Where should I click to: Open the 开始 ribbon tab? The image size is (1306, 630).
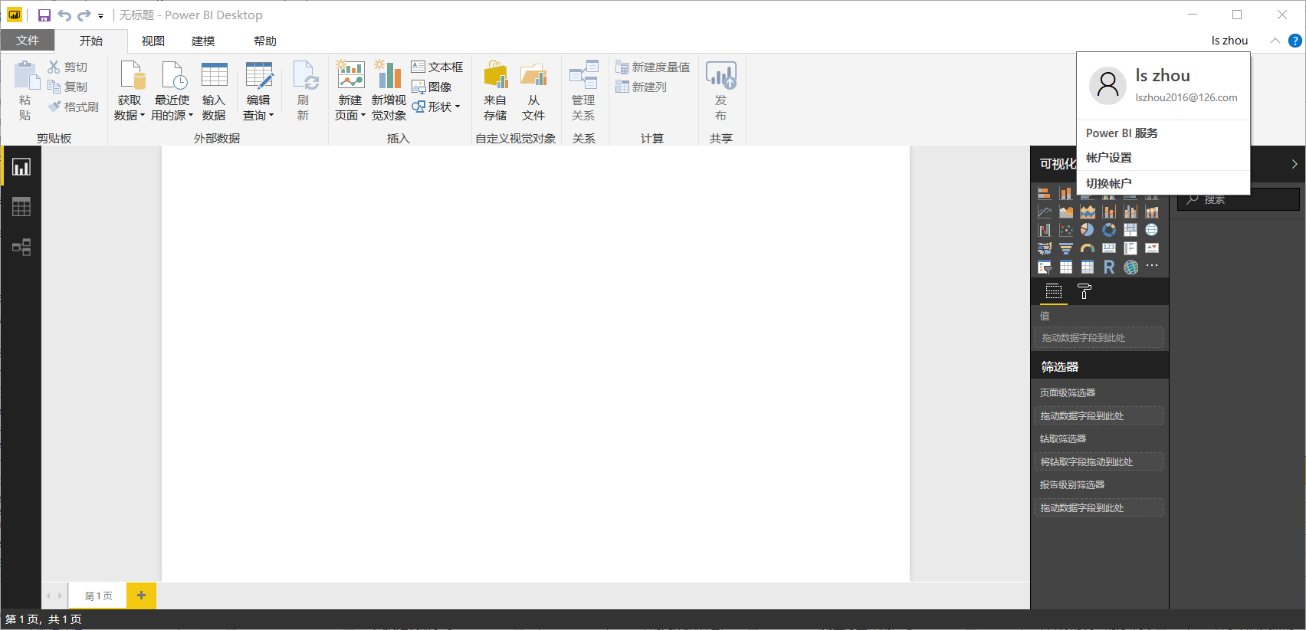click(x=91, y=41)
